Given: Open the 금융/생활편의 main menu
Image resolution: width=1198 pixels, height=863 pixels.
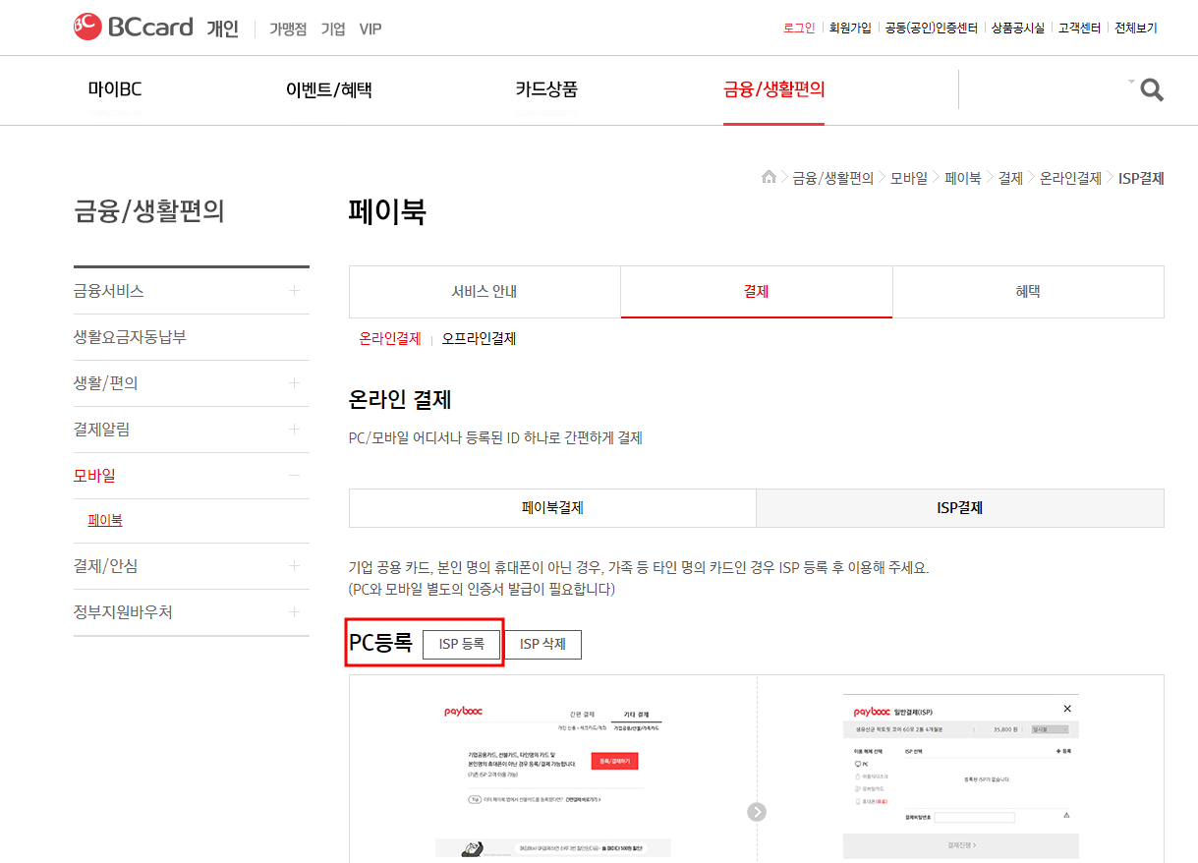Looking at the screenshot, I should pos(774,89).
